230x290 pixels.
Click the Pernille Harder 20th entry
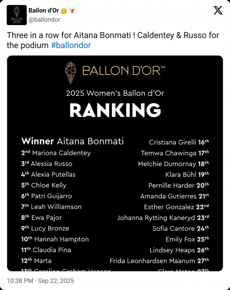(178, 185)
